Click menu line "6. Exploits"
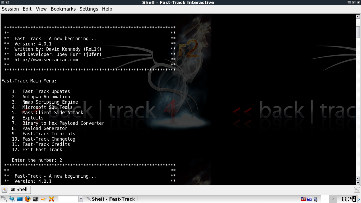This screenshot has width=361, height=203. [x=28, y=118]
